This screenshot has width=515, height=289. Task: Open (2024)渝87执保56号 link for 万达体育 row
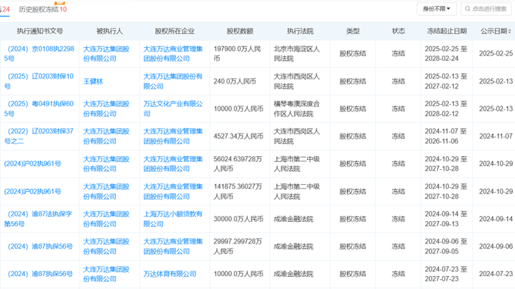tap(40, 274)
